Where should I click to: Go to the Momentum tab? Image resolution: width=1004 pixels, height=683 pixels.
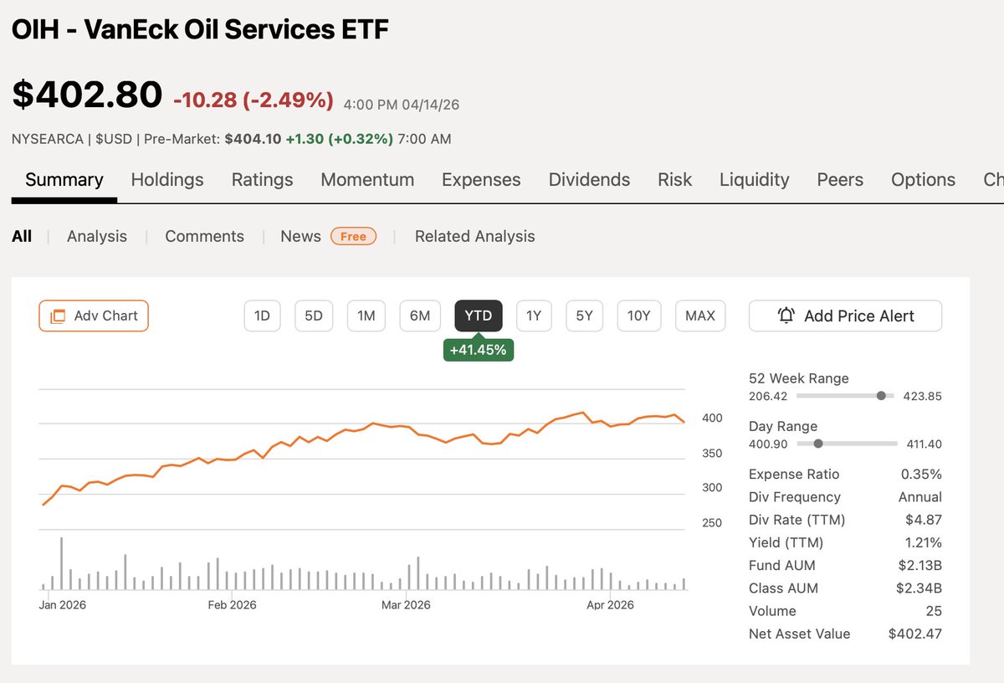(367, 180)
